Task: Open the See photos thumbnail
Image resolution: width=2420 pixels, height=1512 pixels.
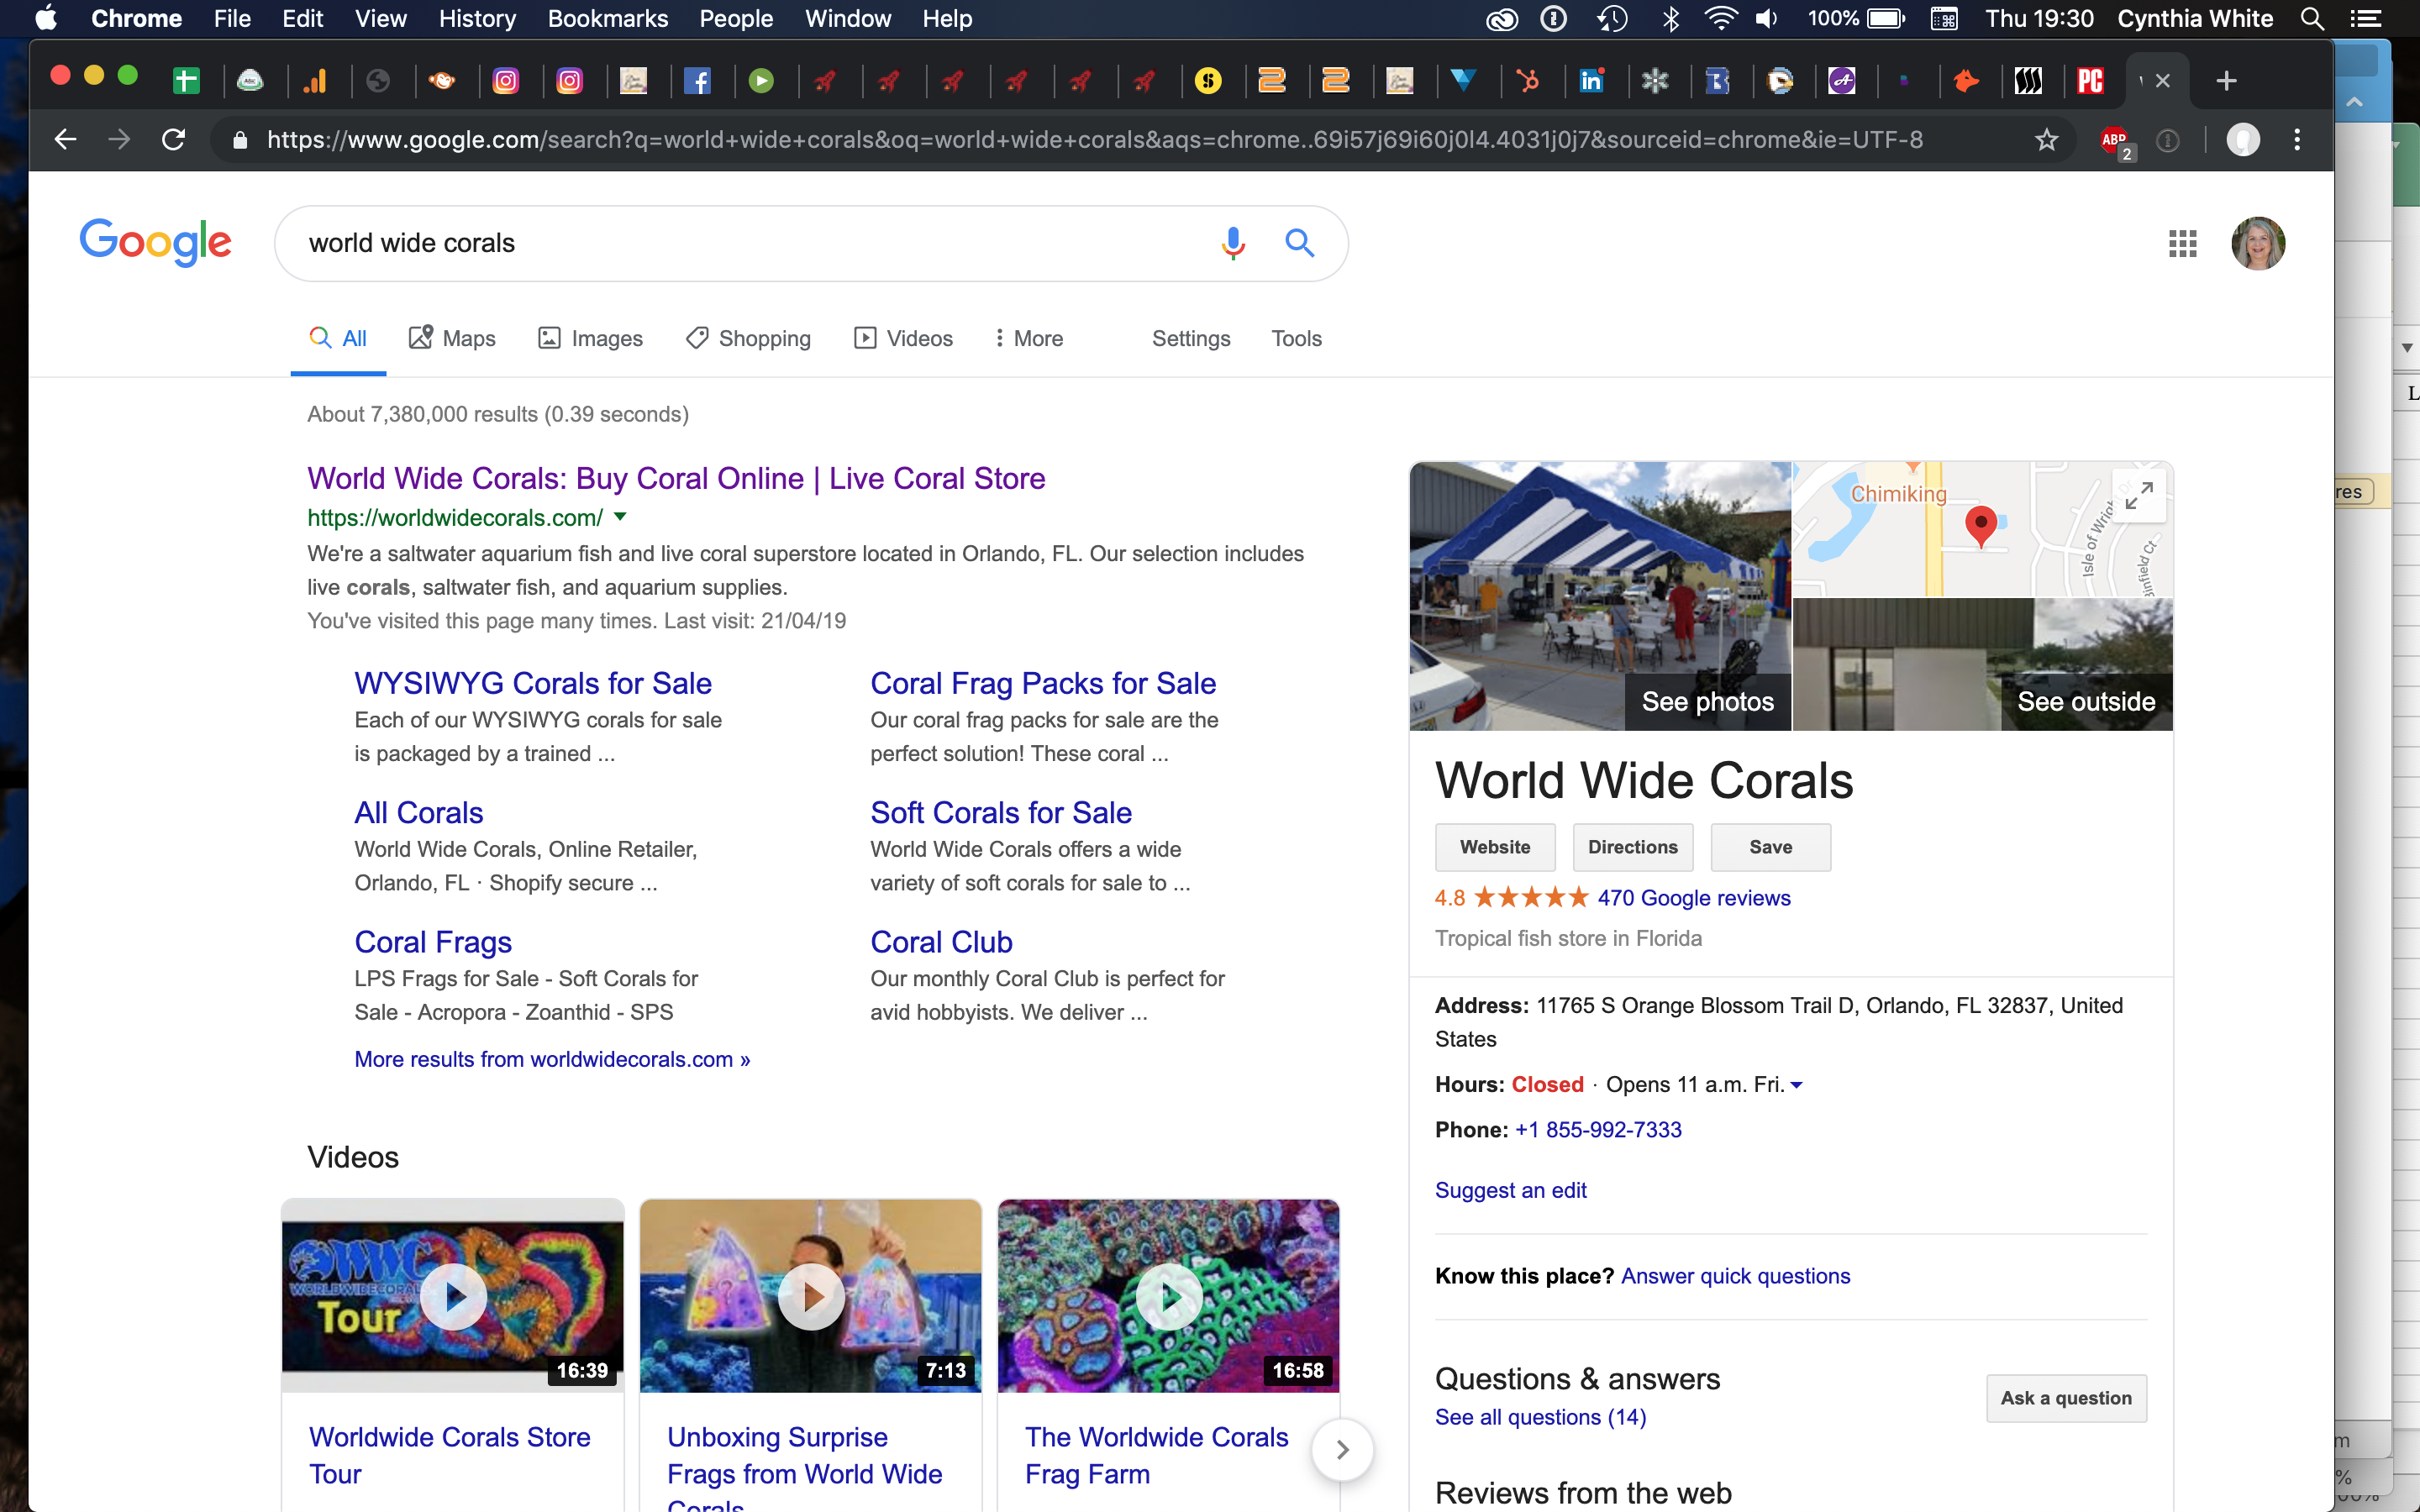Action: point(1600,596)
